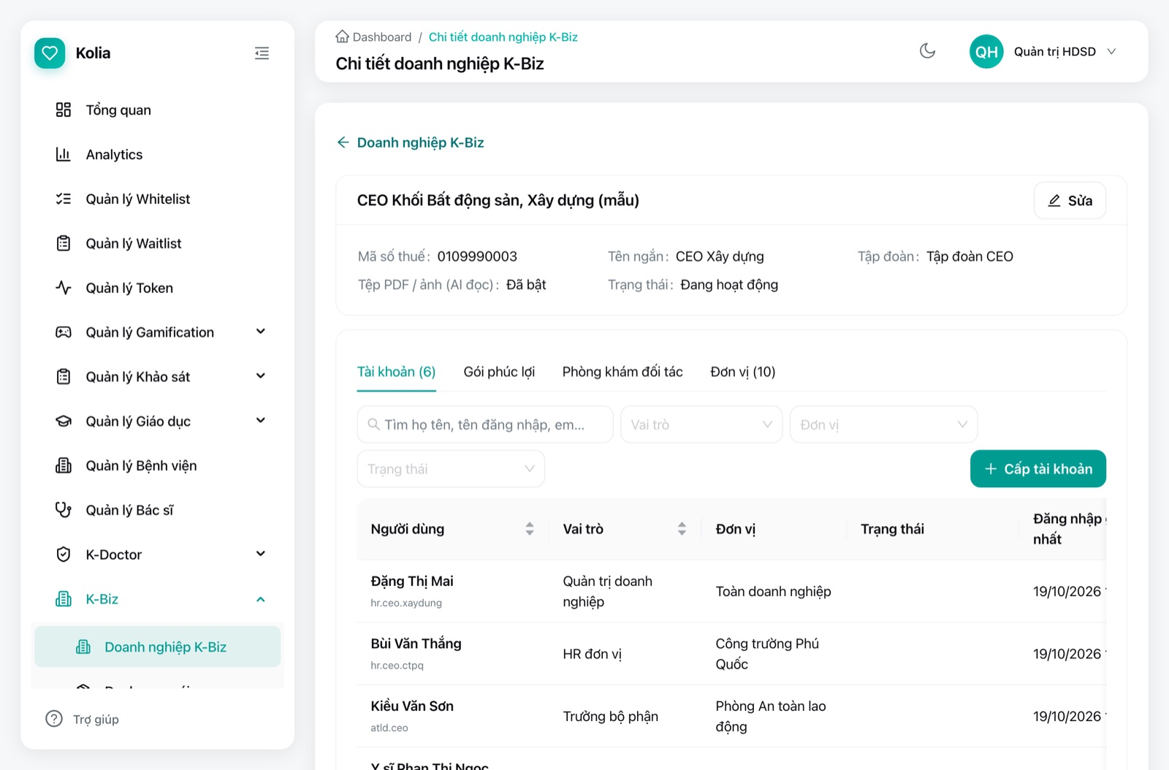The height and width of the screenshot is (770, 1169).
Task: Collapse K-Biz submenu chevron
Action: point(261,599)
